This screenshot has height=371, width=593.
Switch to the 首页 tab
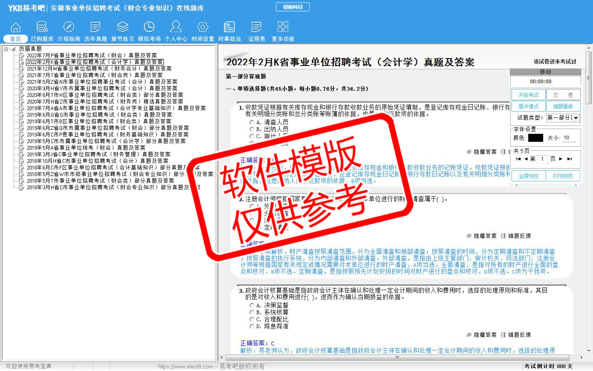click(x=16, y=39)
